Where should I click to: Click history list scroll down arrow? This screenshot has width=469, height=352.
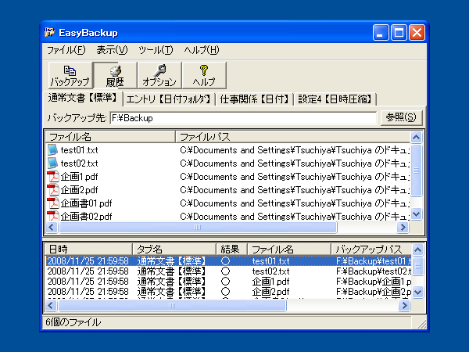click(417, 292)
